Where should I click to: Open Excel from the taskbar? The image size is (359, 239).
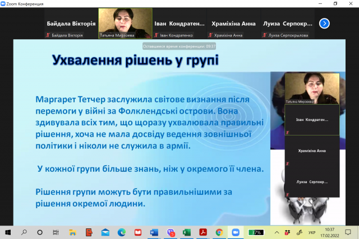[x=187, y=232]
